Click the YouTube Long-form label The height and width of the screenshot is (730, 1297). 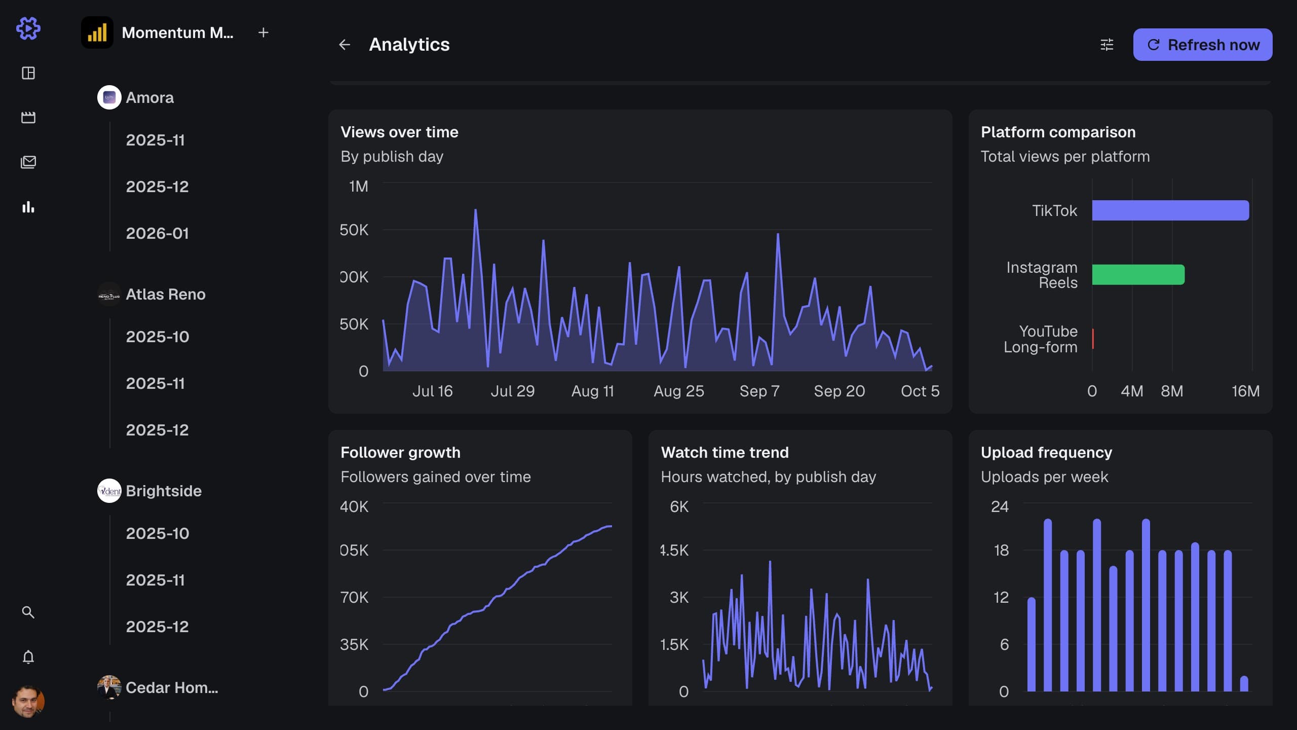pos(1041,339)
